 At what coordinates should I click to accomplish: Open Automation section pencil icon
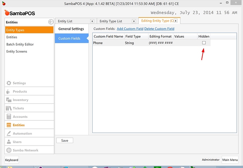[9, 133]
